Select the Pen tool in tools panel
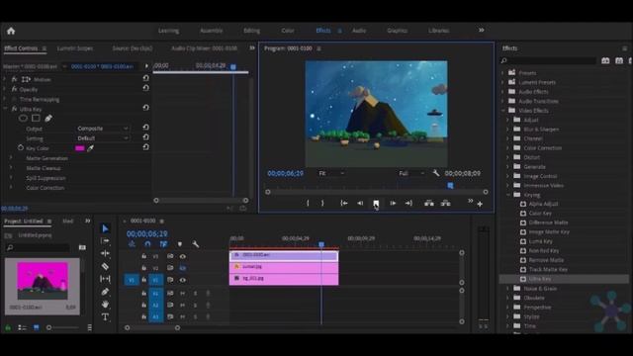 (105, 292)
